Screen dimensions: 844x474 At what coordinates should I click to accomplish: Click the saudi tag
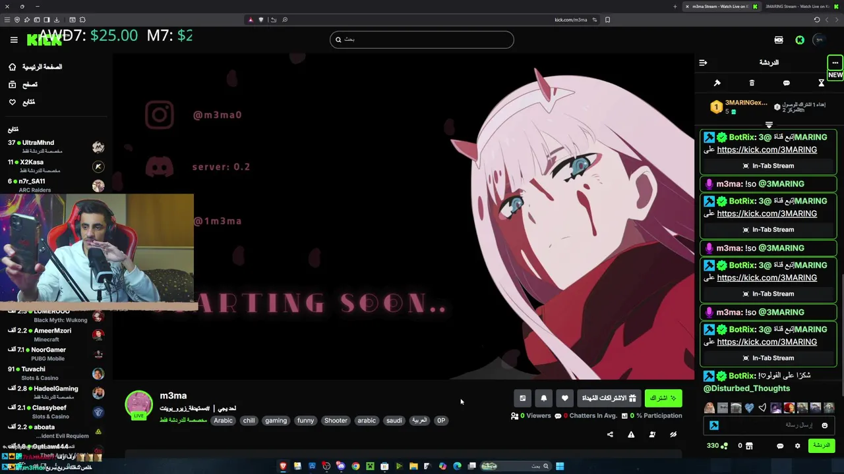pyautogui.click(x=394, y=421)
